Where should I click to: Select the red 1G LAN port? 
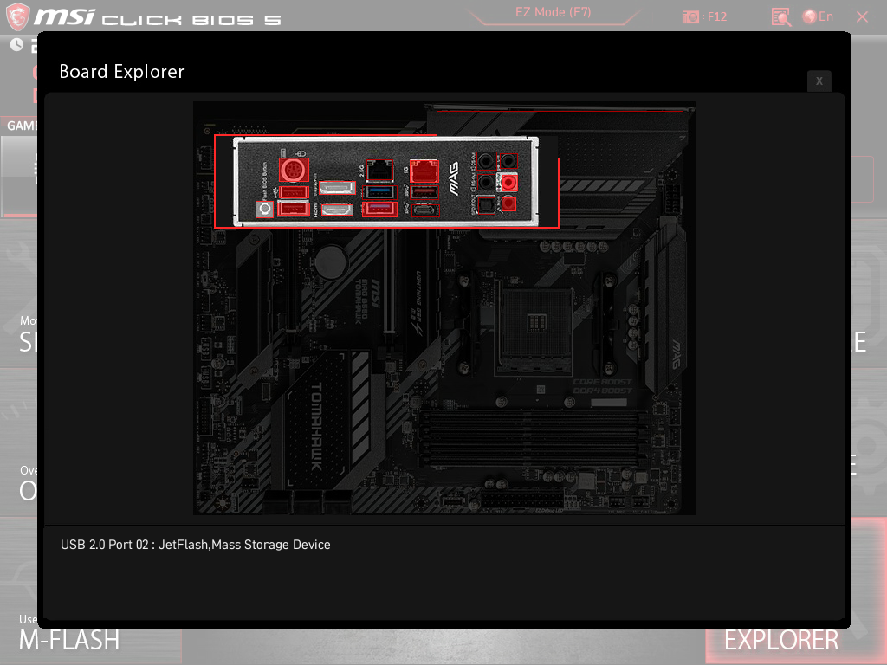pos(424,171)
